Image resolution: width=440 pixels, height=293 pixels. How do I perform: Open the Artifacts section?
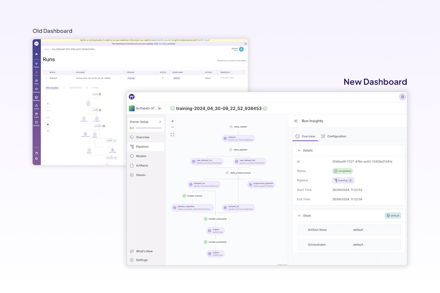point(141,165)
